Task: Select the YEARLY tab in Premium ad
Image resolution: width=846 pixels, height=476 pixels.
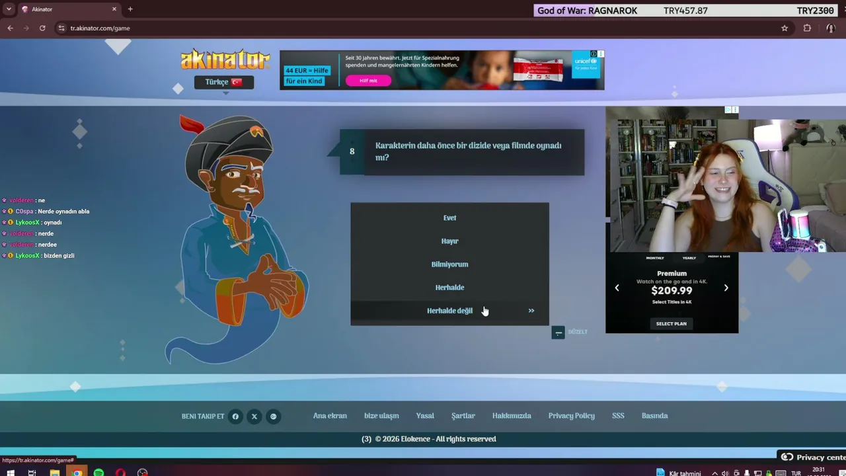Action: (x=689, y=258)
